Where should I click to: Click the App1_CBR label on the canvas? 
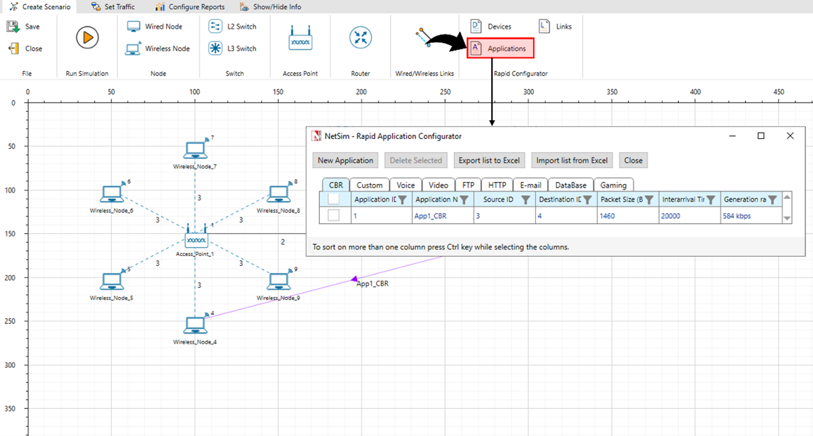pos(372,284)
